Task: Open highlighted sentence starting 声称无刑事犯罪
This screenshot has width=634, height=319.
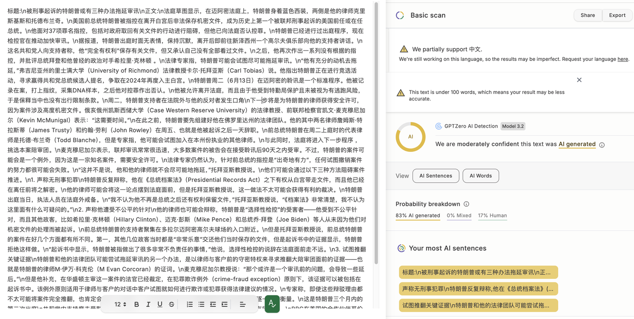Action: coord(478,289)
